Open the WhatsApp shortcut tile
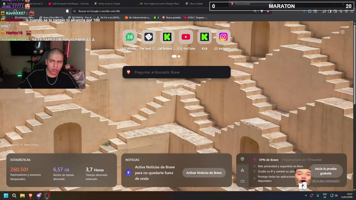This screenshot has width=356, height=200. point(130,37)
